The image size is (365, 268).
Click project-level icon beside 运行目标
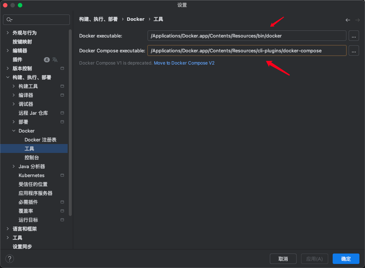(62, 220)
